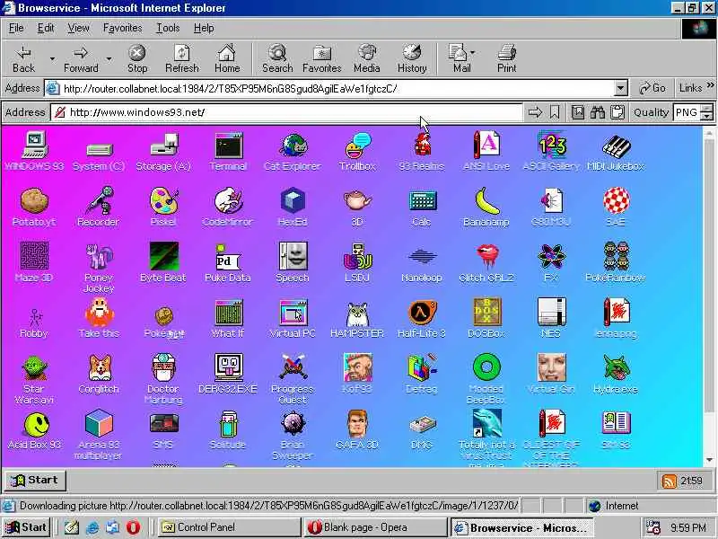Open the NES console icon

pos(551,319)
